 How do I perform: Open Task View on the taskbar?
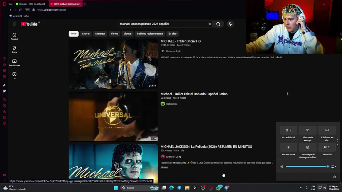click(164, 188)
